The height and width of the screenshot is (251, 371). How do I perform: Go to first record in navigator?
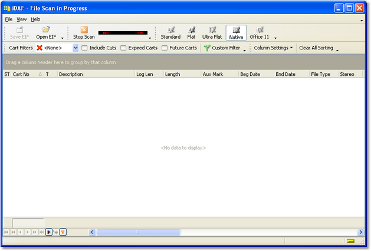pyautogui.click(x=6, y=232)
